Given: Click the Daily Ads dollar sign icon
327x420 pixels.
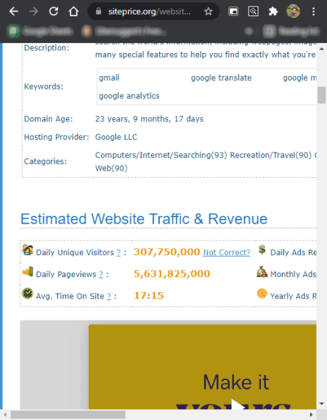Looking at the screenshot, I should (x=262, y=249).
